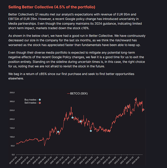Click the red BETCO legend line swatch
The width and height of the screenshot is (167, 168).
pos(68,94)
